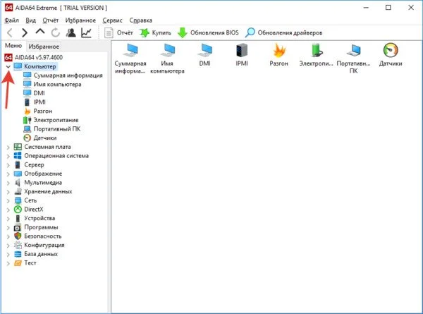Collapse the Компьютер tree node
423x314 pixels.
(8, 66)
